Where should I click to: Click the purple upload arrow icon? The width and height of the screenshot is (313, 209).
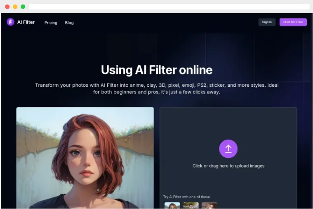228,149
